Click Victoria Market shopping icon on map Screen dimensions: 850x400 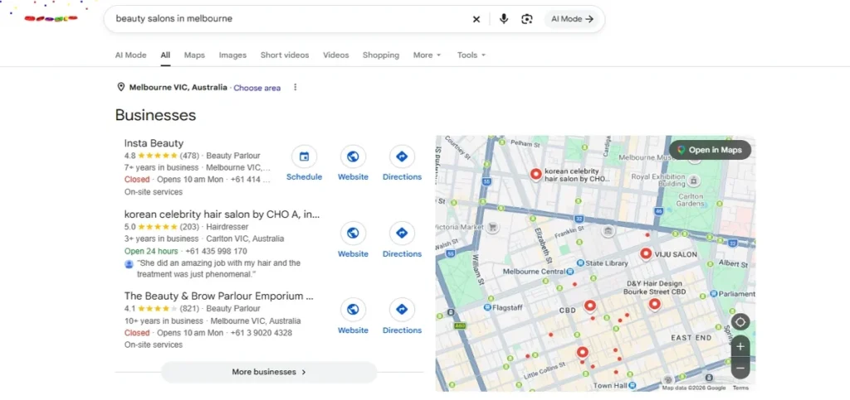[493, 227]
